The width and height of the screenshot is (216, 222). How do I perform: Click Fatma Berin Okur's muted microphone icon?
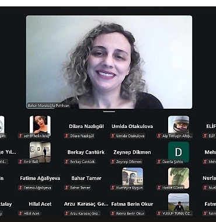(113, 213)
